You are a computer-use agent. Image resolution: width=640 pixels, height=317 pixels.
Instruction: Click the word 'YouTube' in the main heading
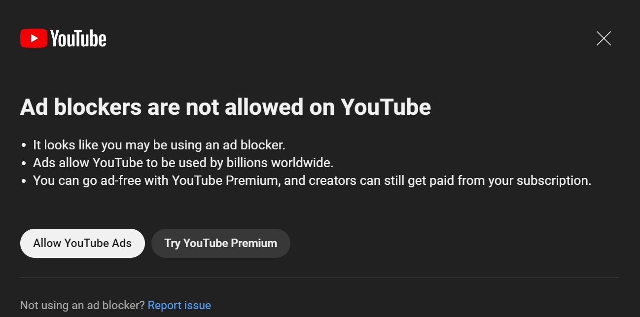click(386, 107)
